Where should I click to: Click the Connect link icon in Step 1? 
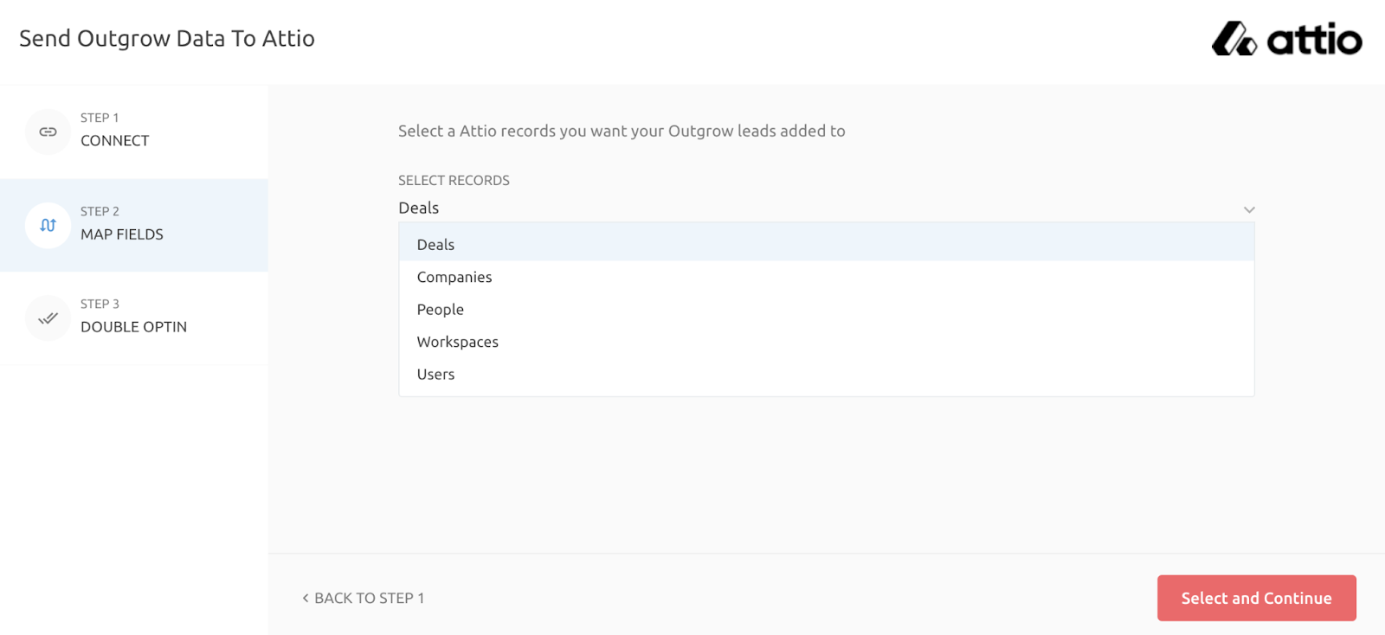(48, 131)
